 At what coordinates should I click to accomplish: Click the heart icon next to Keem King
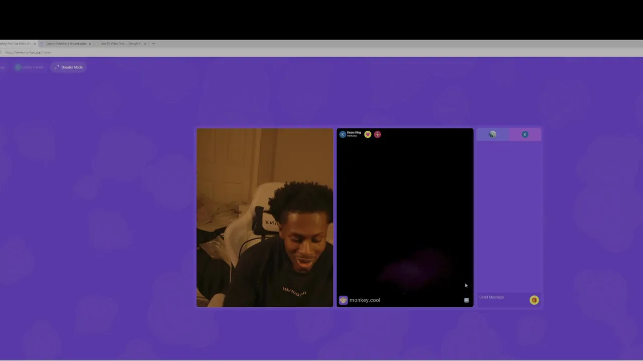pyautogui.click(x=368, y=134)
